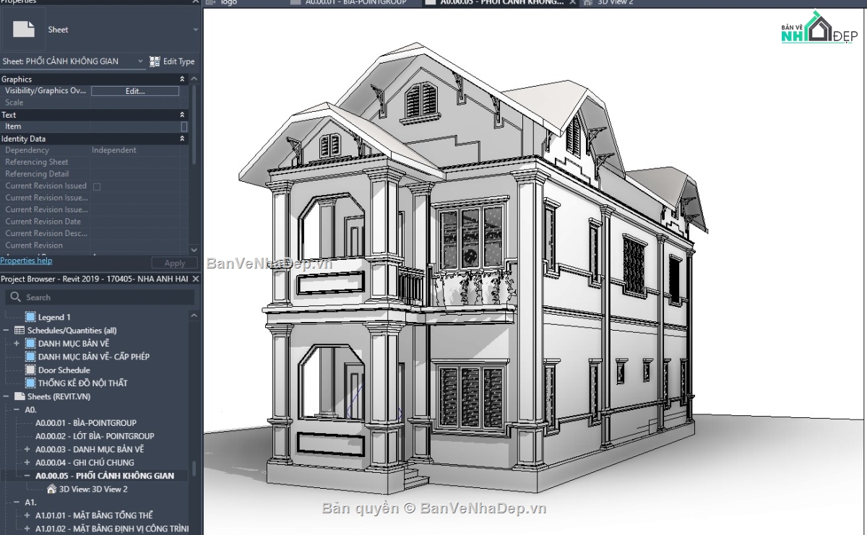Collapse sheet A0.00.05 - PHỐI CẢNH KHÔNG GIAN
Viewport: 867px width, 535px height.
[x=27, y=476]
